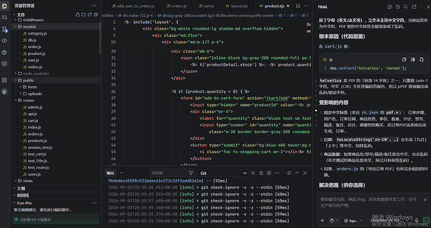Expand the 大纲 outline section
The width and height of the screenshot is (431, 228).
(56, 189)
